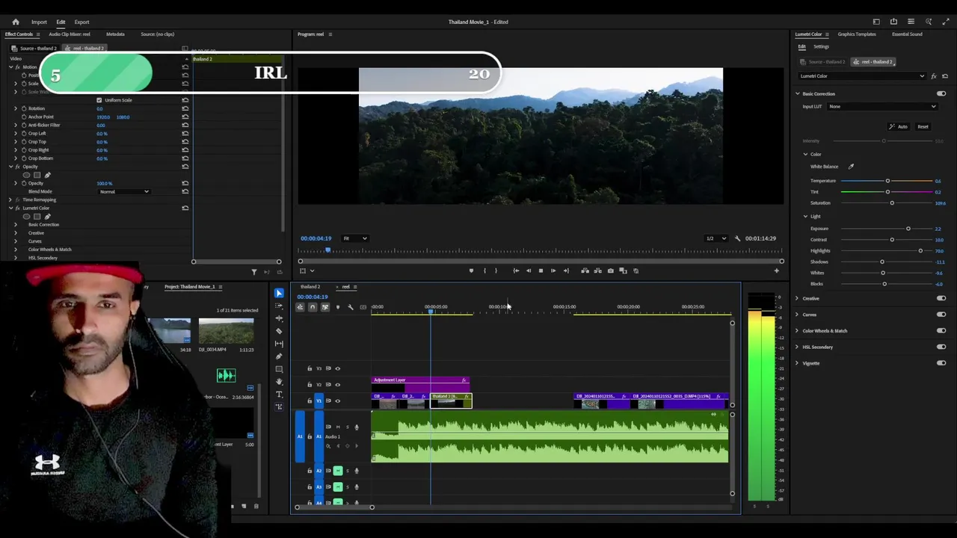Reset the Crop Top parameter
Viewport: 957px width, 538px height.
185,141
